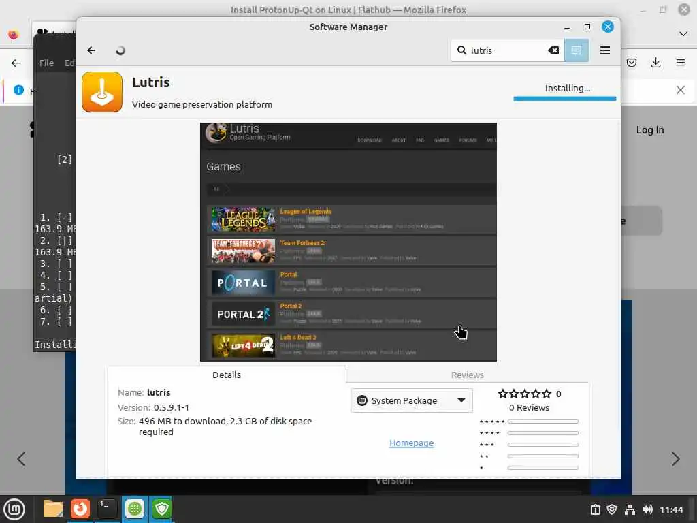Open the Lutris Homepage link
Image resolution: width=697 pixels, height=523 pixels.
pyautogui.click(x=411, y=443)
